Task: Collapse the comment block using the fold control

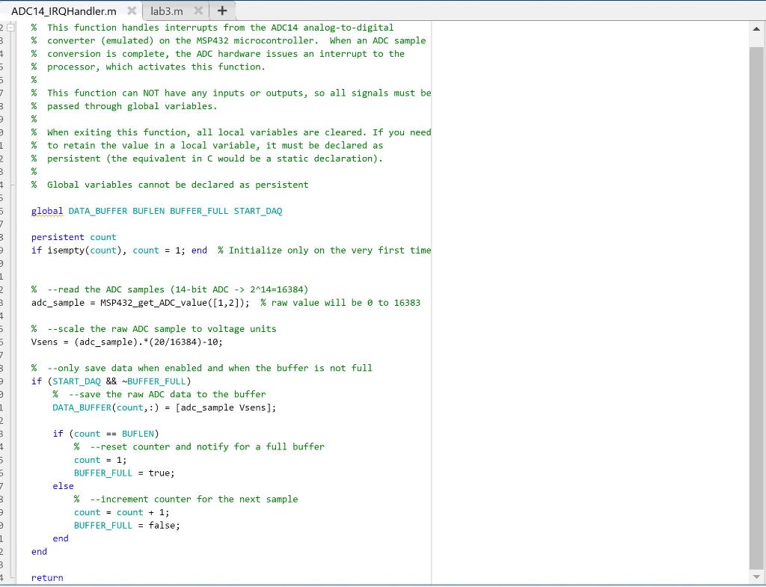Action: (x=10, y=27)
